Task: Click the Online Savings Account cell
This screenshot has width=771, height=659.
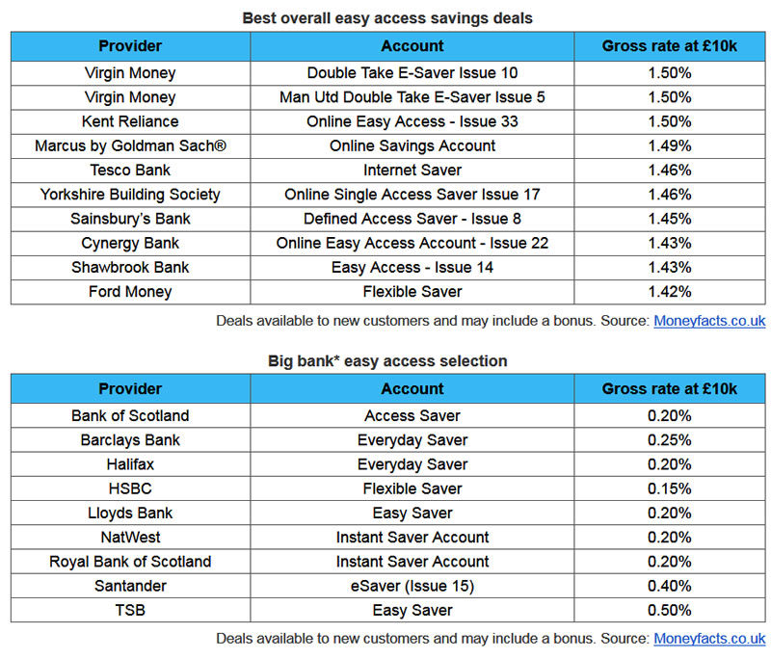Action: click(412, 145)
